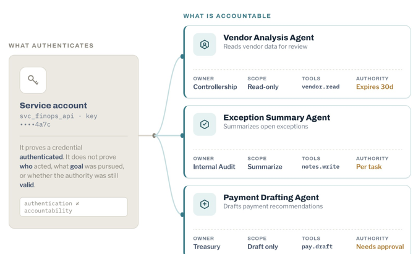413x254 pixels.
Task: Click the pay.draft tool tag
Action: tap(317, 247)
